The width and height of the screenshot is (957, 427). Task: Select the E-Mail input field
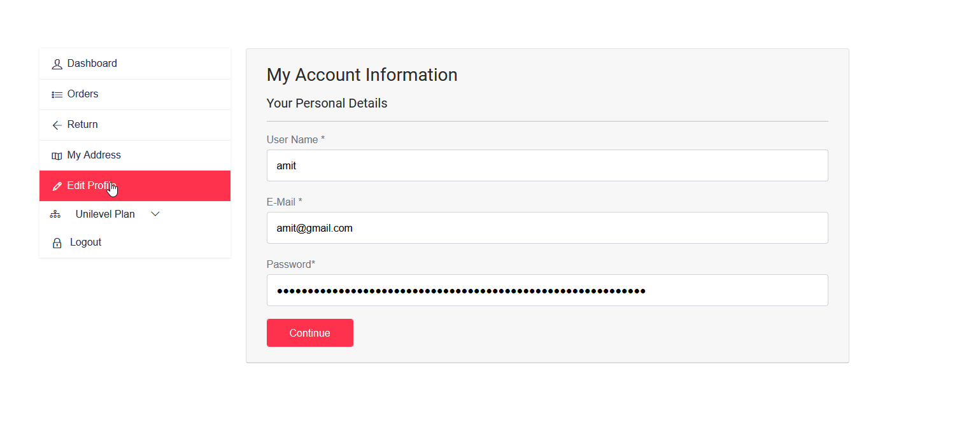click(547, 228)
